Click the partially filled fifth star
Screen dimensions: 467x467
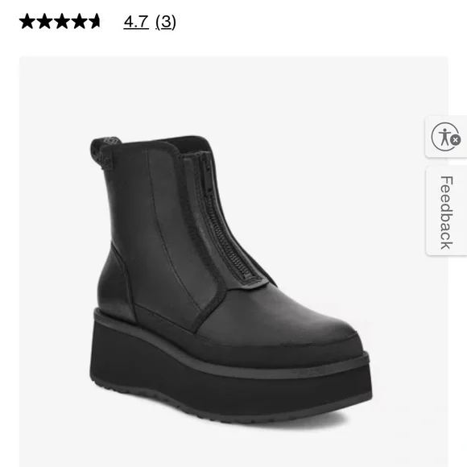point(95,22)
